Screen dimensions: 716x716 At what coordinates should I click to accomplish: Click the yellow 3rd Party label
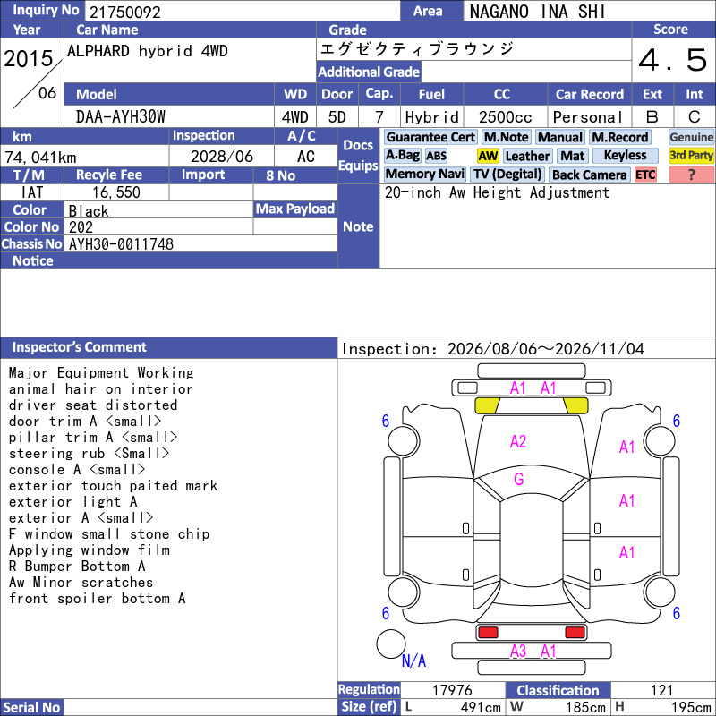[x=691, y=156]
